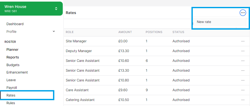Screen dimensions: 250x106
Task: Click the AMOUNT column header
Action: click(125, 32)
